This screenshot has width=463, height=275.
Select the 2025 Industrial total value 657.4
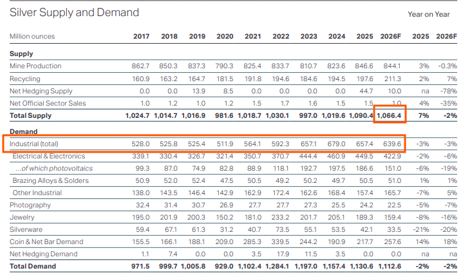[364, 144]
